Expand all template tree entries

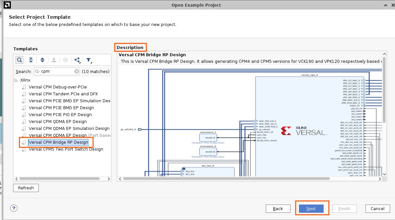42,60
